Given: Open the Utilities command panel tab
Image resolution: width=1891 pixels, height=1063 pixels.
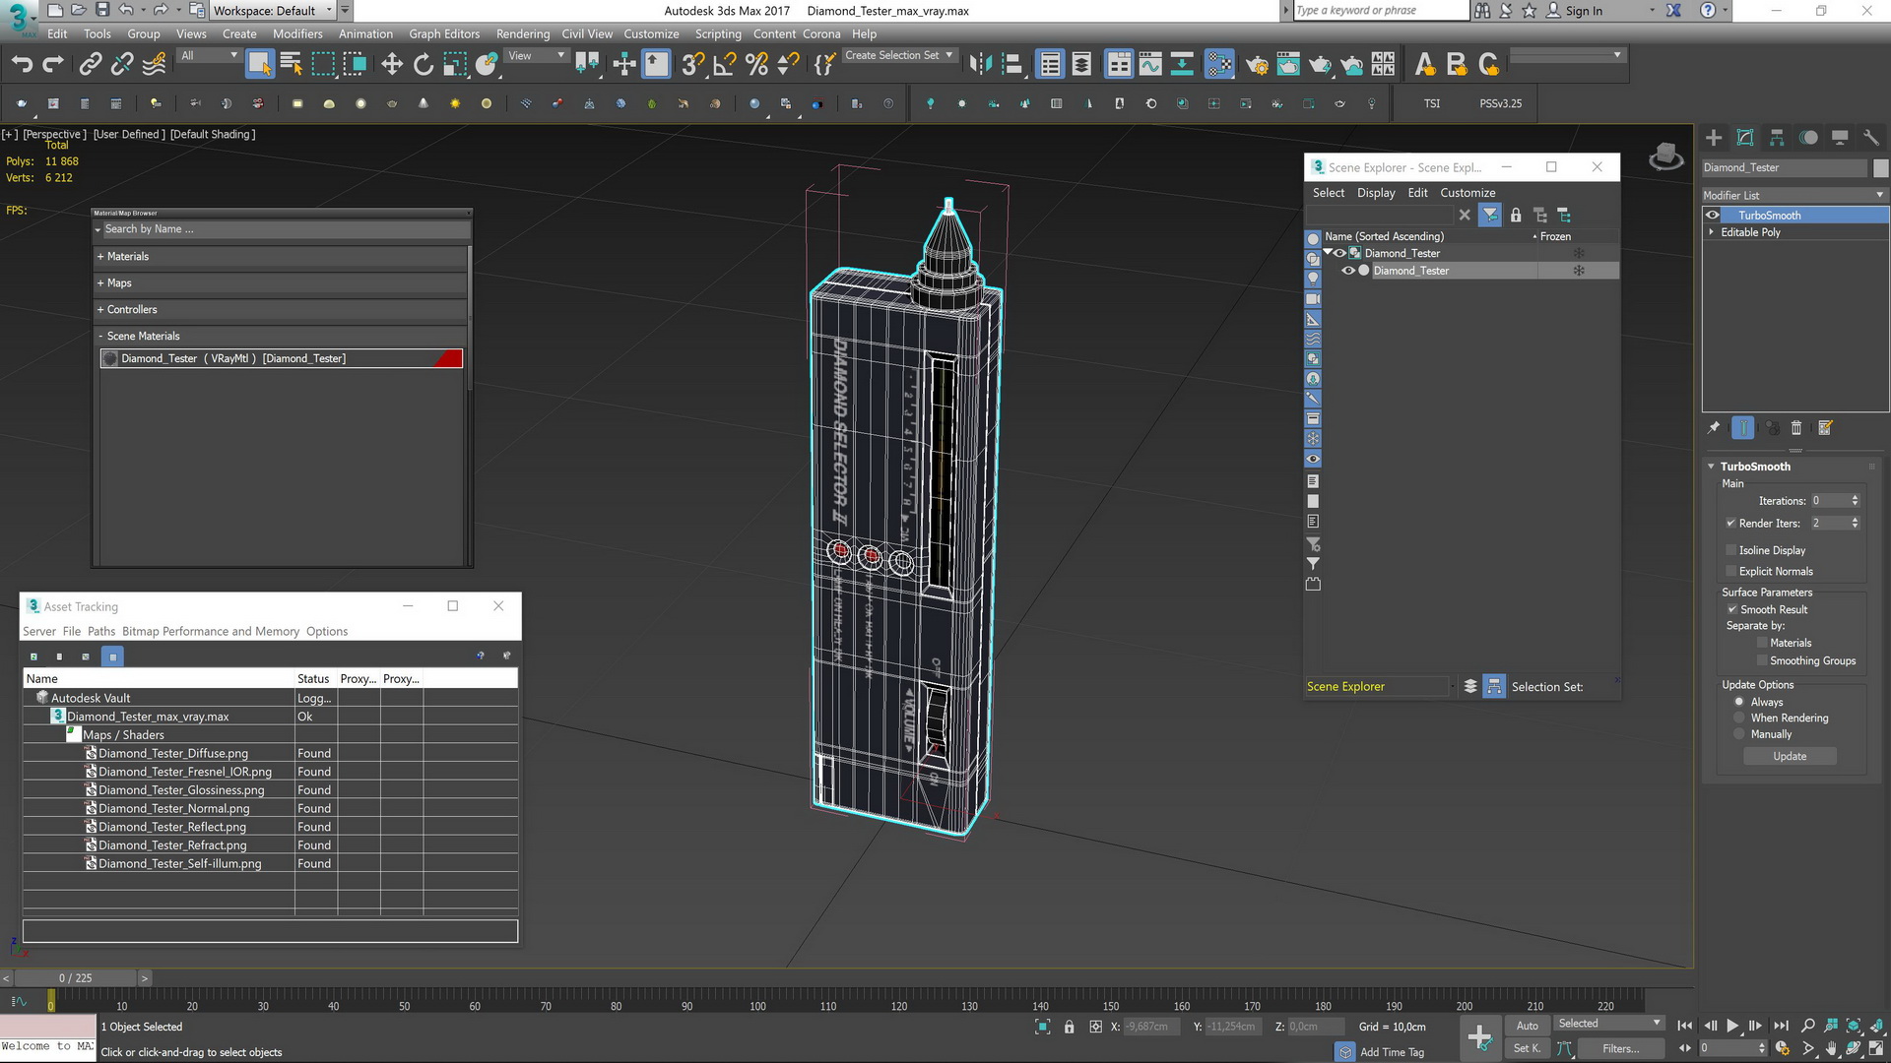Looking at the screenshot, I should click(x=1871, y=138).
